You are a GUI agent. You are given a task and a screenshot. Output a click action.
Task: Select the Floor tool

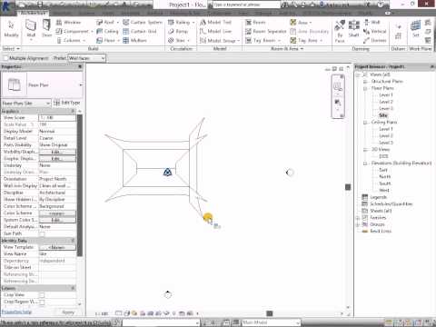pos(107,40)
